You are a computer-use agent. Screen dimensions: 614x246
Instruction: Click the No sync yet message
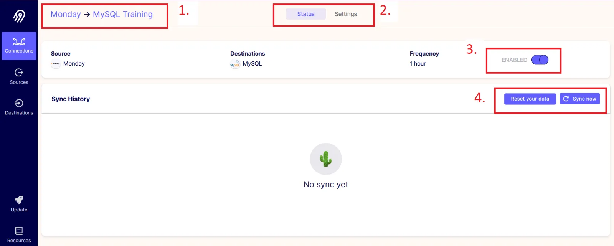click(x=326, y=185)
